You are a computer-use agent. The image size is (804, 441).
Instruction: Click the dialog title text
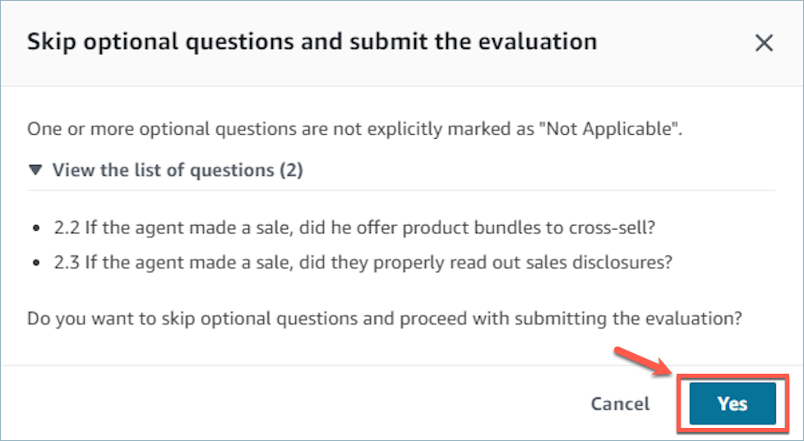(312, 42)
